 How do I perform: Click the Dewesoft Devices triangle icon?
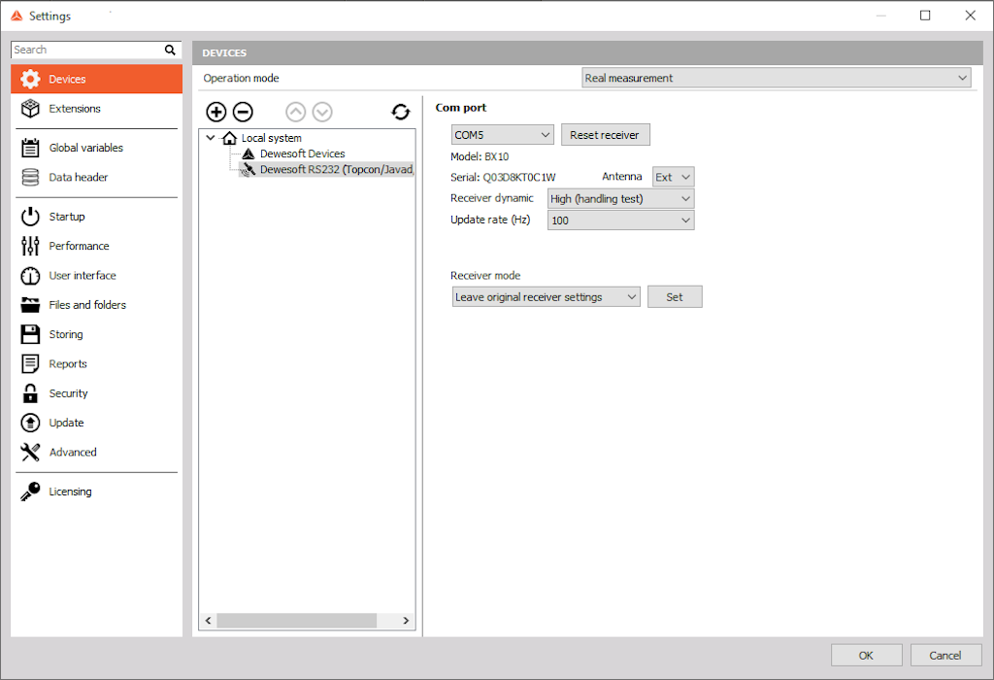point(248,153)
